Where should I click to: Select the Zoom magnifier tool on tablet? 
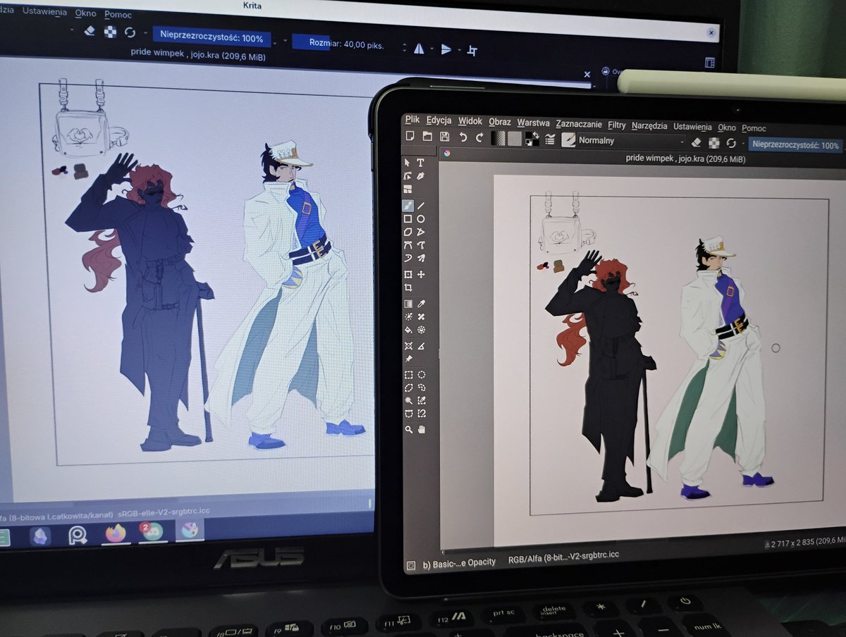408,429
